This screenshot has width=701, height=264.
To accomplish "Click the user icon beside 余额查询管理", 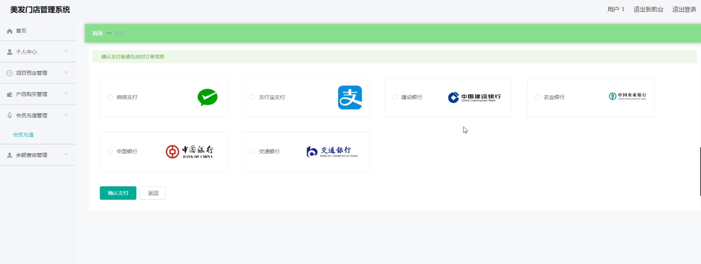I will [9, 155].
